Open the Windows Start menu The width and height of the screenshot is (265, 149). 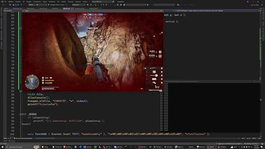pos(2,147)
